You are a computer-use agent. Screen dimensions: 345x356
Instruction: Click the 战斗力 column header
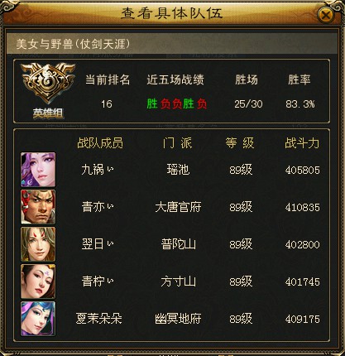click(302, 143)
